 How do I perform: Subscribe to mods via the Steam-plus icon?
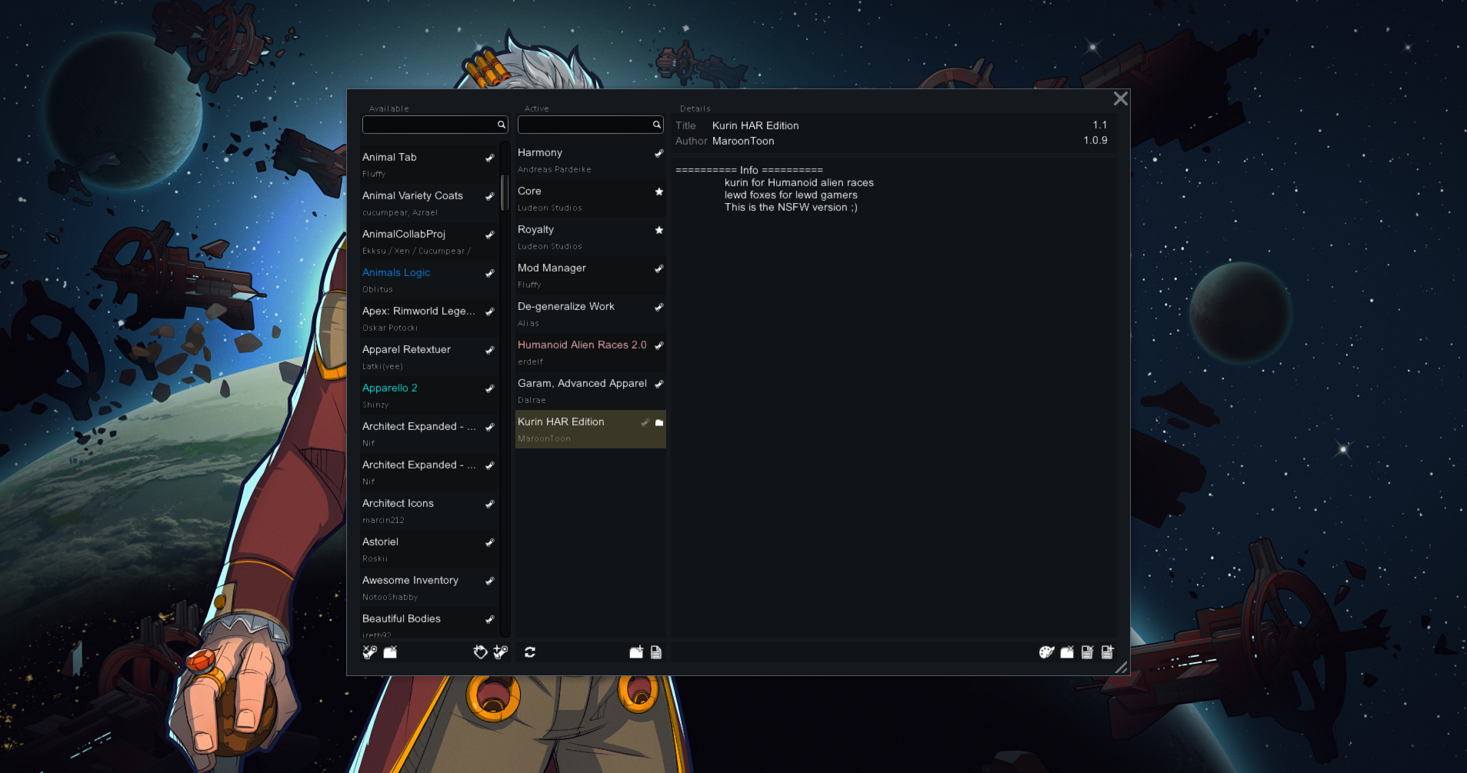pyautogui.click(x=501, y=652)
